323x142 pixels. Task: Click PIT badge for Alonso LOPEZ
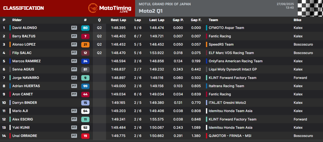tap(74, 44)
